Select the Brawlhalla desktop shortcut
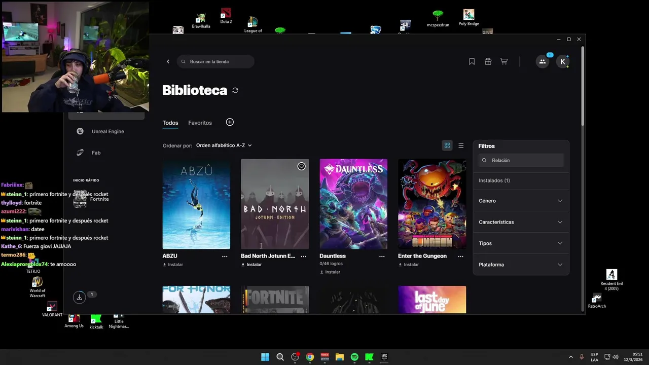The height and width of the screenshot is (365, 649). point(201,21)
